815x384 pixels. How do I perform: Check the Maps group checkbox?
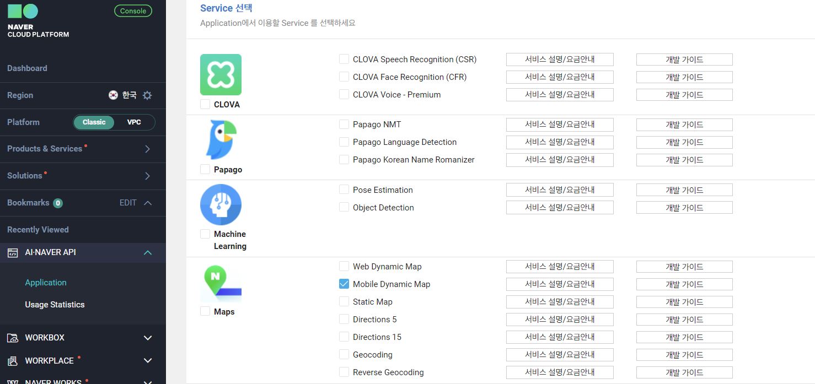tap(205, 311)
